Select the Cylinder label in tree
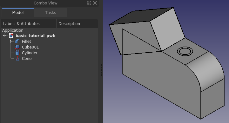 click(30, 53)
